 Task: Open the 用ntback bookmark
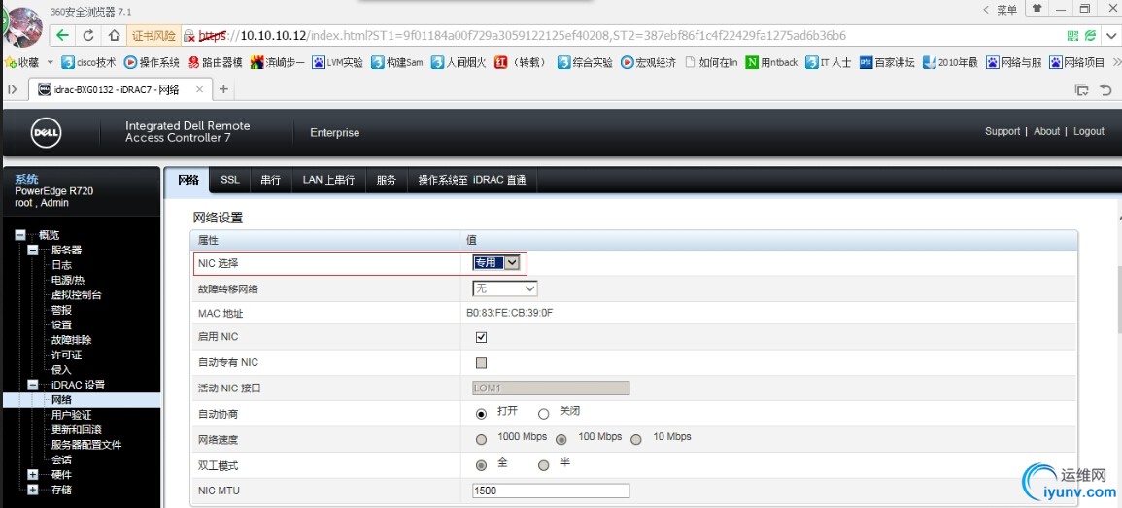pyautogui.click(x=771, y=62)
